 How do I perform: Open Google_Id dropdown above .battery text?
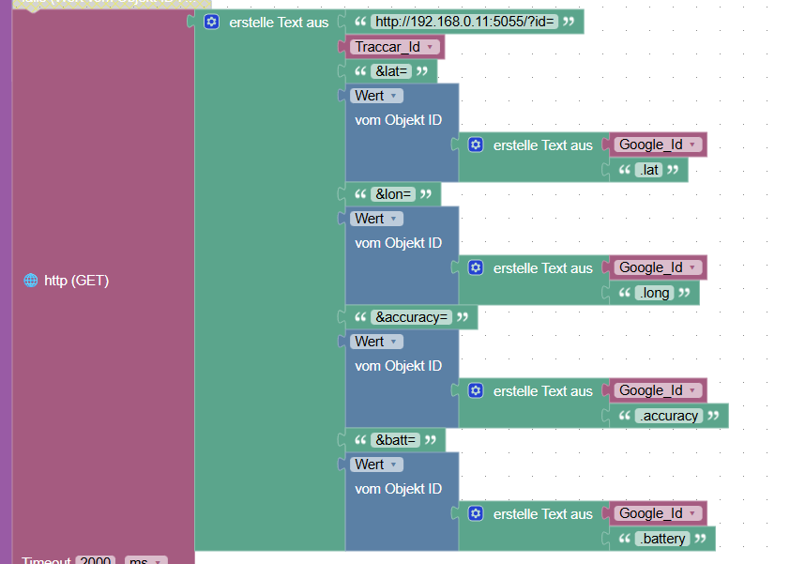[x=658, y=513]
